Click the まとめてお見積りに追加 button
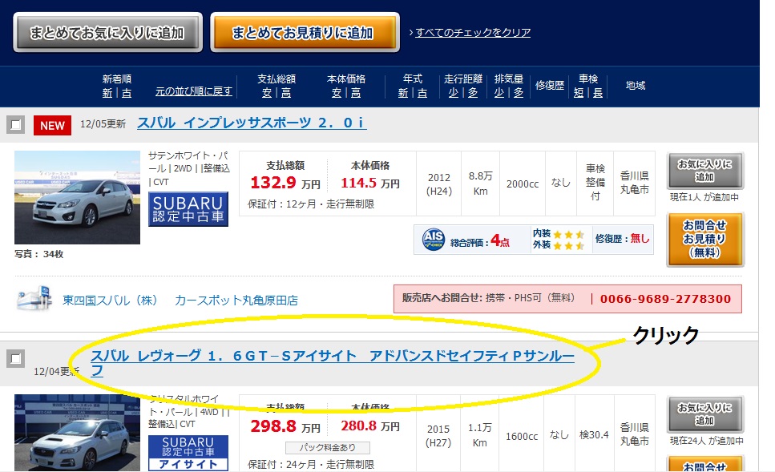Screen dimensions: 775x472 coord(305,33)
